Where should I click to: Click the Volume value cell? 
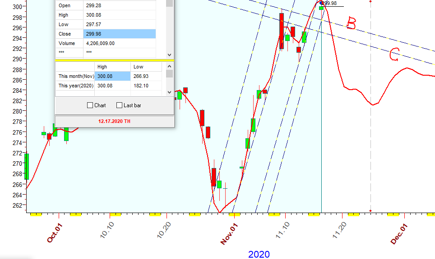point(119,43)
